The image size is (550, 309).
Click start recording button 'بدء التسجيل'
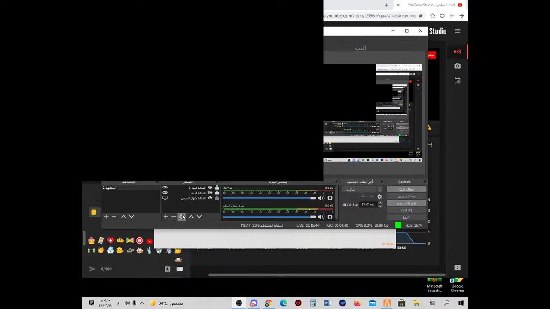click(x=406, y=196)
